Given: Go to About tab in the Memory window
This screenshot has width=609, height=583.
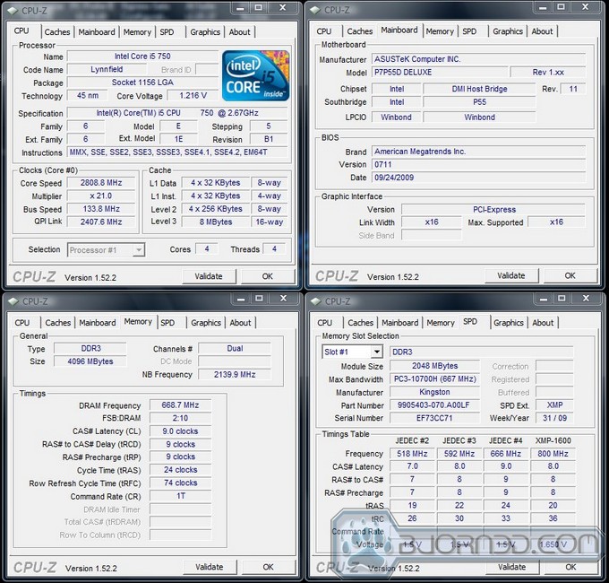Looking at the screenshot, I should tap(240, 322).
